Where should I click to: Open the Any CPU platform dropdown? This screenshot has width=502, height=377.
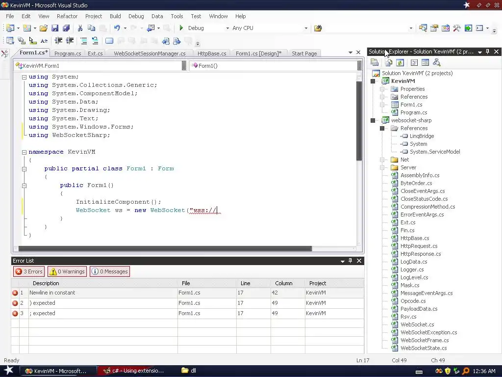pos(306,28)
